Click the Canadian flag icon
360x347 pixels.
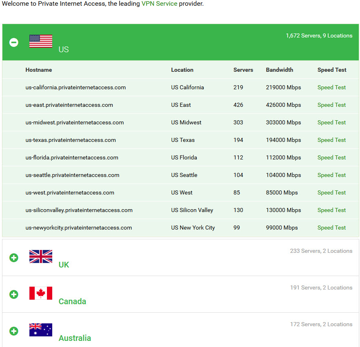41,293
